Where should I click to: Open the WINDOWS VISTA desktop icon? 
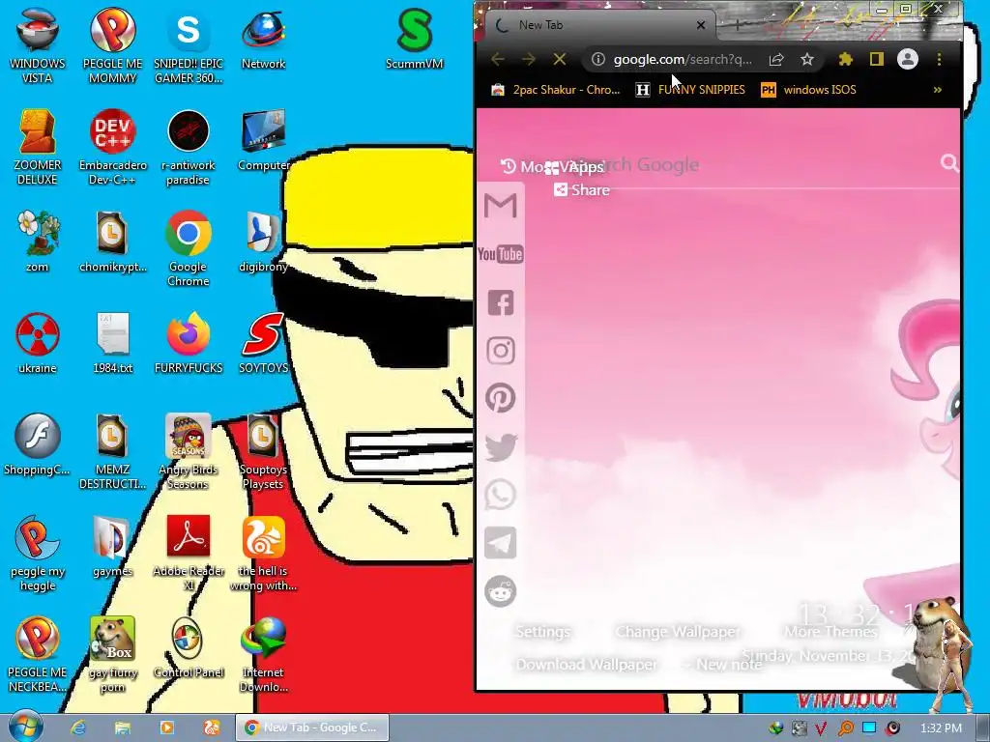pyautogui.click(x=38, y=44)
